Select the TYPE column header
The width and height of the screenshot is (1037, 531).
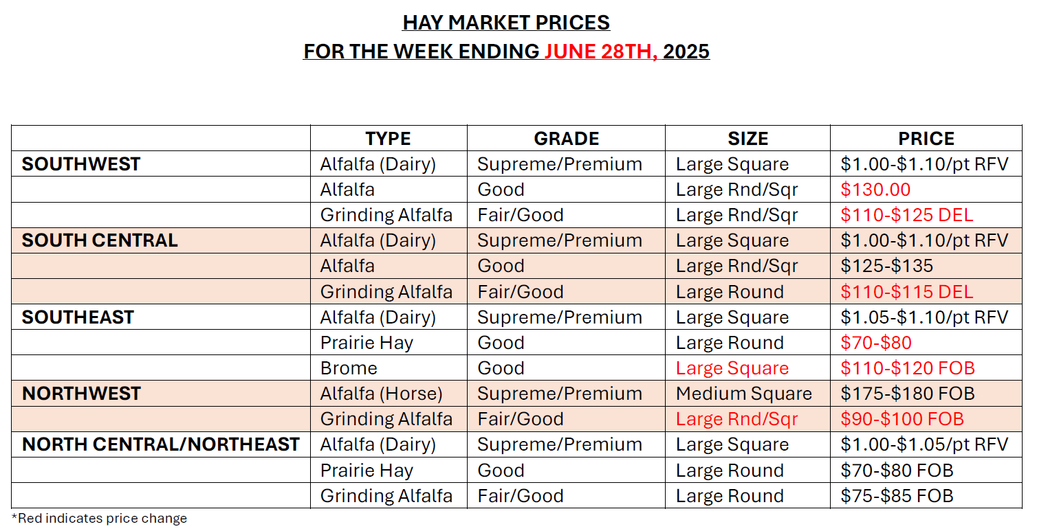(x=388, y=139)
